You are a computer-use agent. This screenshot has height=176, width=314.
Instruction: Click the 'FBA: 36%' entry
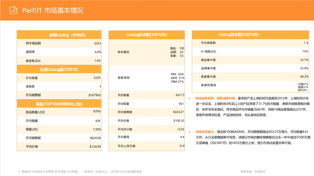tap(177, 74)
